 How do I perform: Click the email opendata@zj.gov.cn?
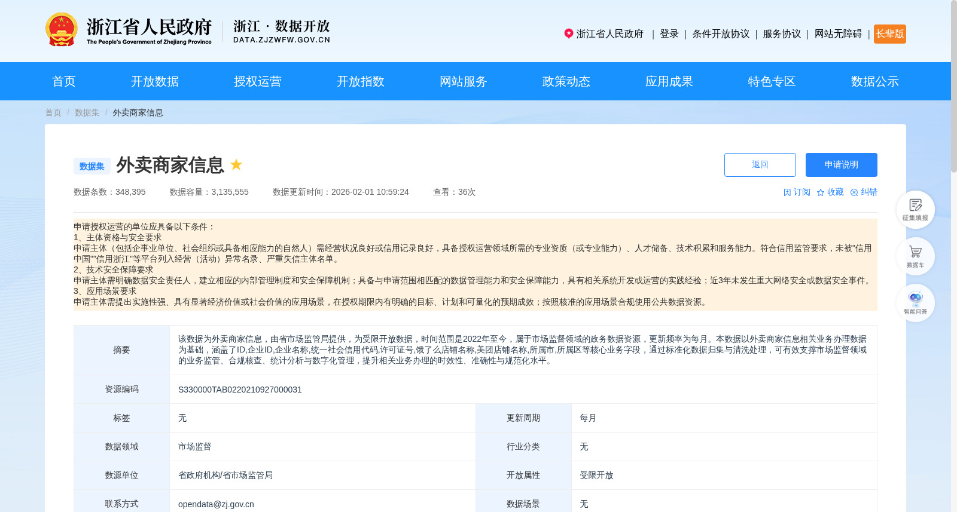click(x=216, y=504)
